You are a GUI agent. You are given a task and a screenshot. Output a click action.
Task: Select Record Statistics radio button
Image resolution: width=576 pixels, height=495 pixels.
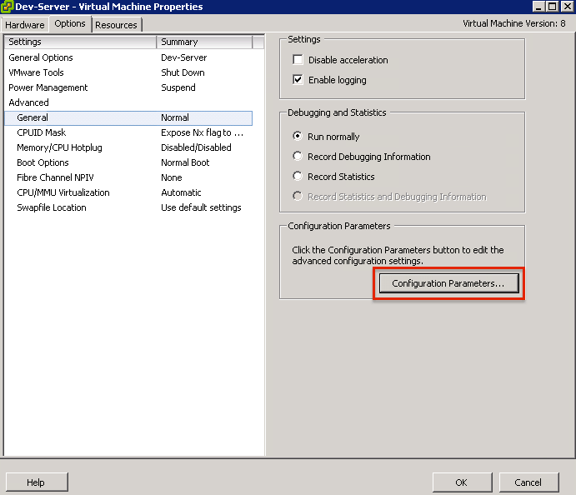298,177
